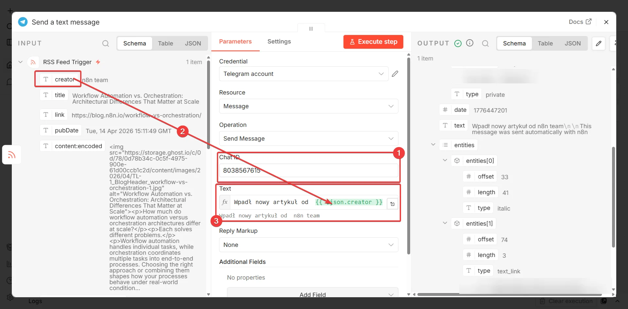Image resolution: width=628 pixels, height=309 pixels.
Task: Run the Execute step button
Action: [373, 42]
